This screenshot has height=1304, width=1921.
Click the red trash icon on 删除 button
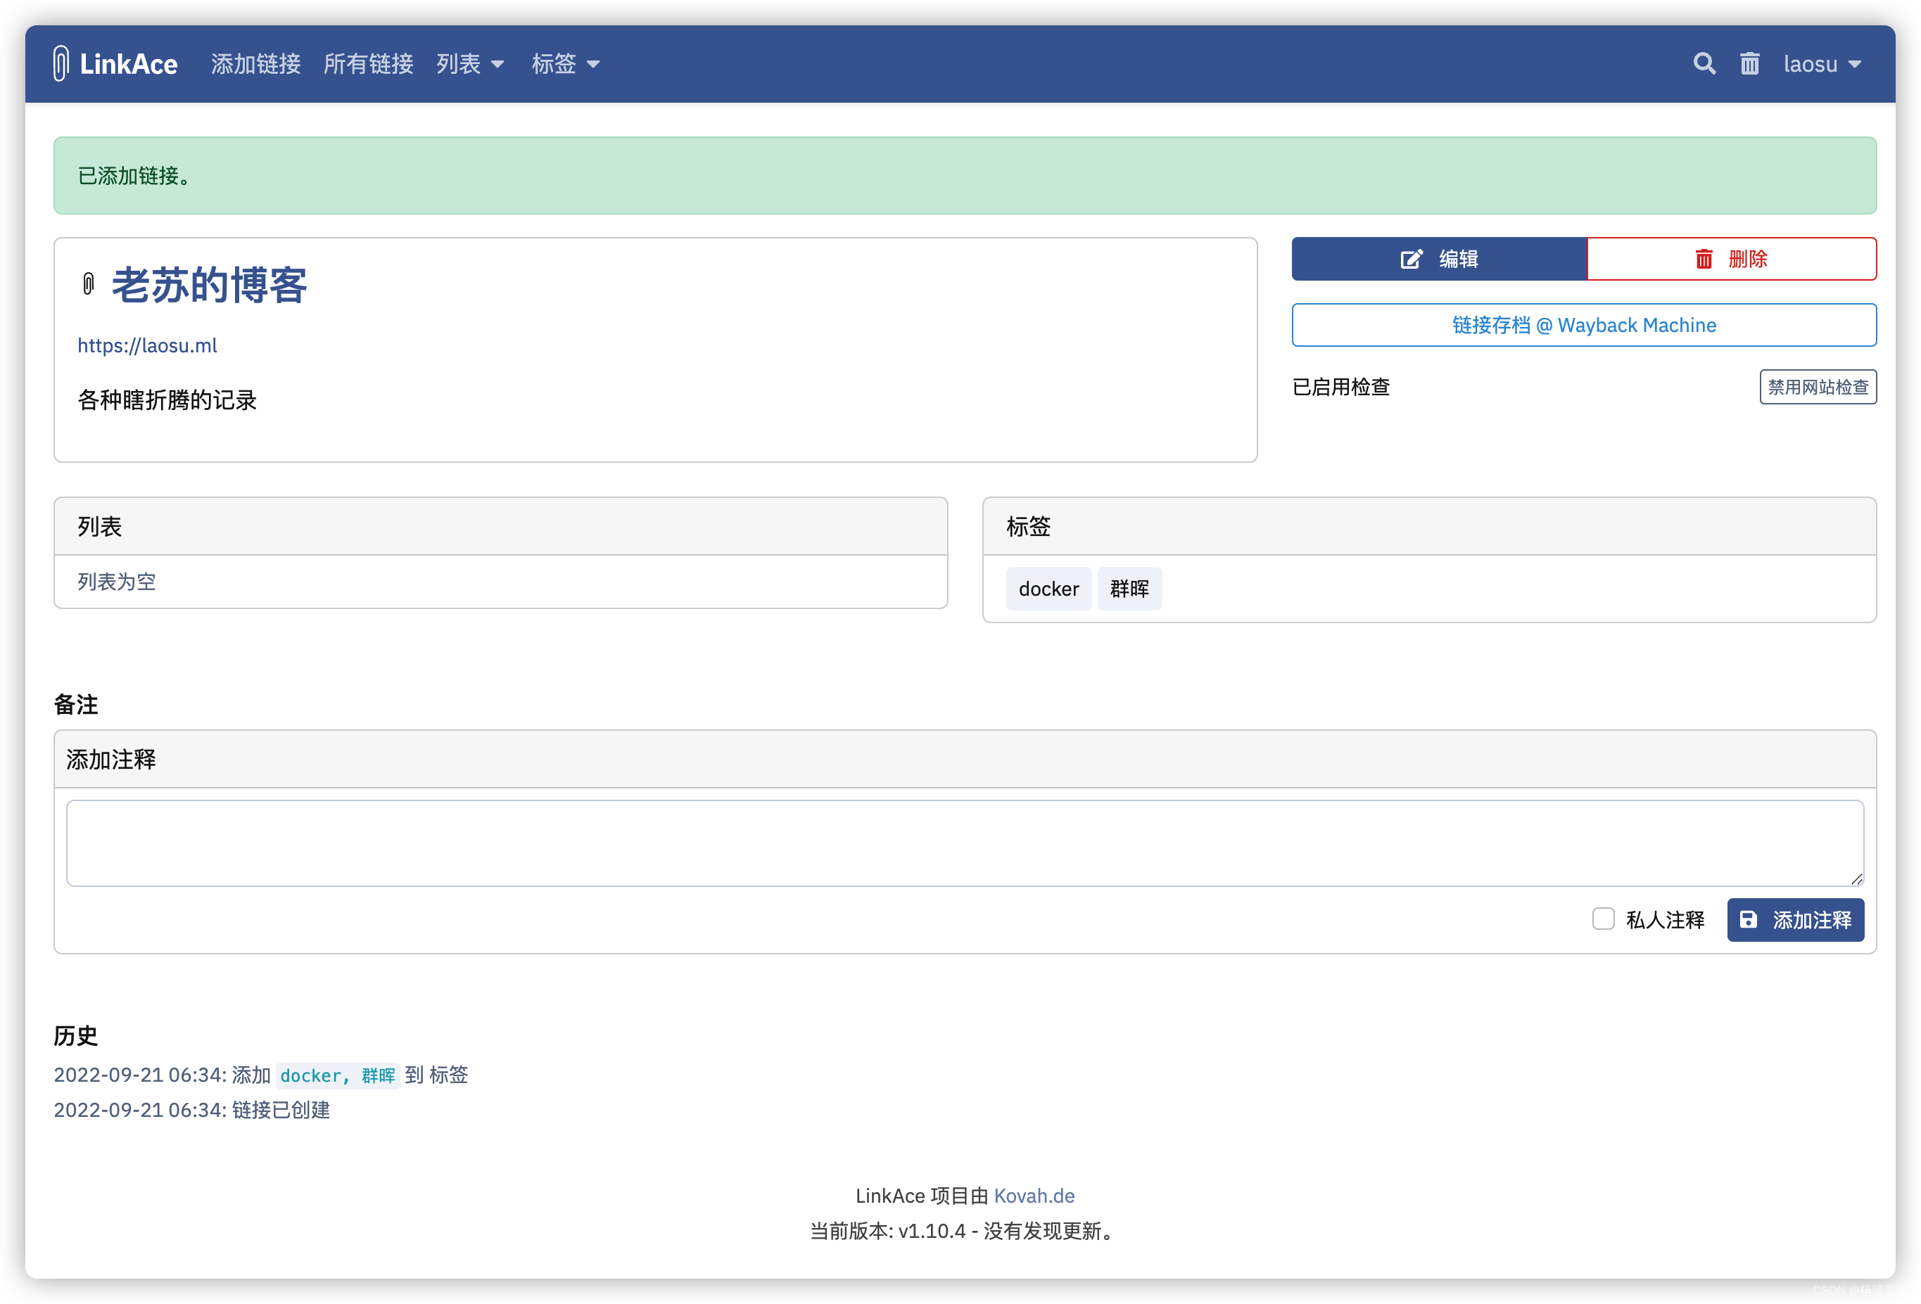tap(1704, 260)
